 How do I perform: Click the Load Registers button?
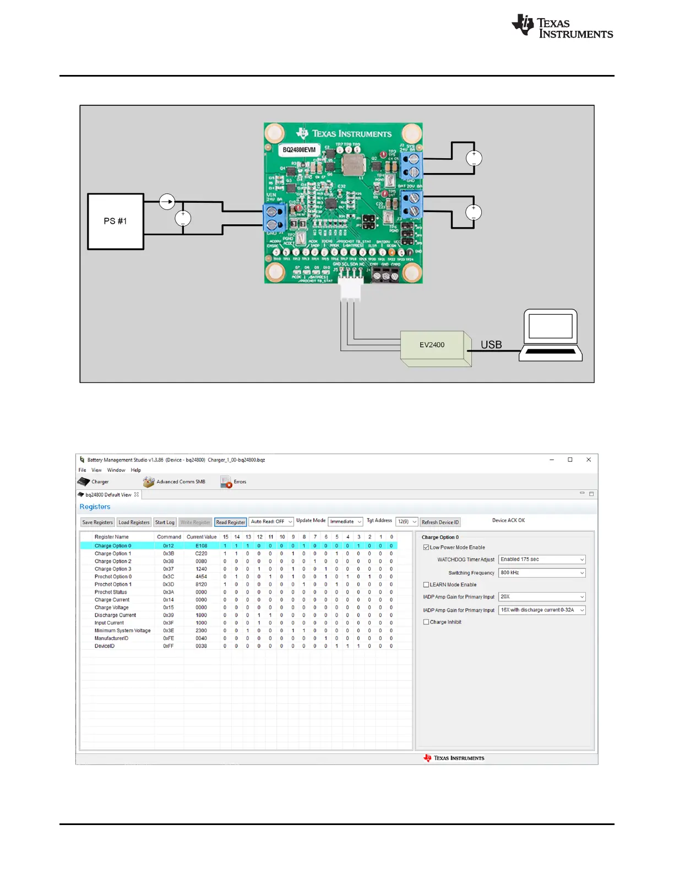[134, 522]
